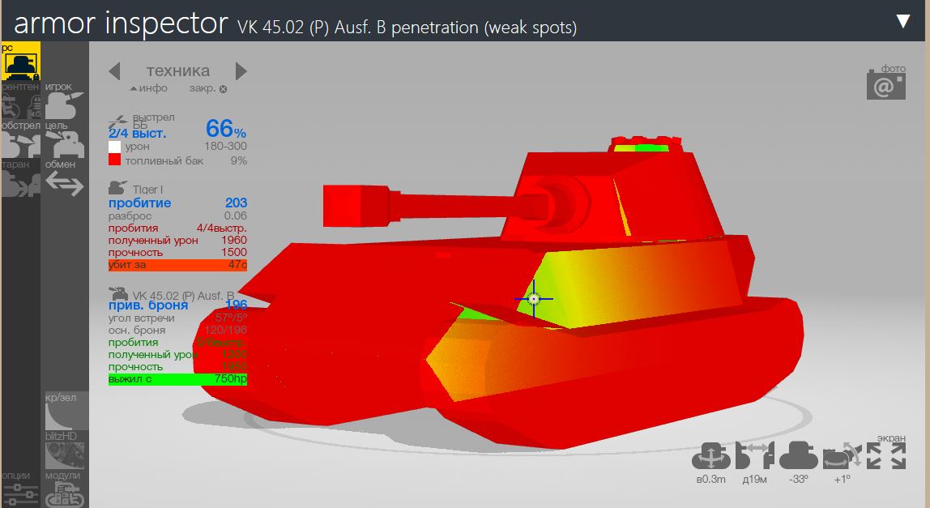
Task: Choose the игрок player tank icon
Action: tap(65, 101)
